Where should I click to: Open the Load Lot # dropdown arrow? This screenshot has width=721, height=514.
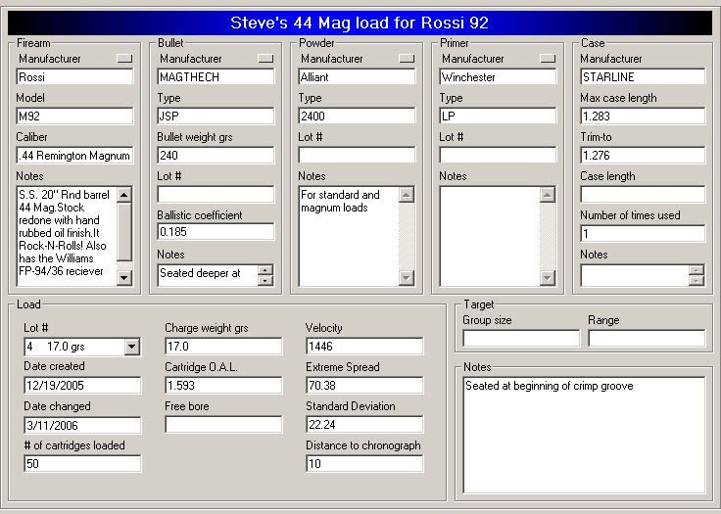pos(132,347)
